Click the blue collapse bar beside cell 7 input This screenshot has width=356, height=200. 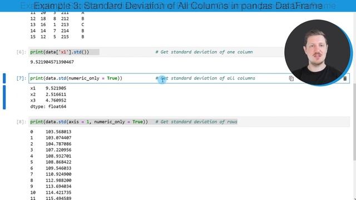[4, 78]
